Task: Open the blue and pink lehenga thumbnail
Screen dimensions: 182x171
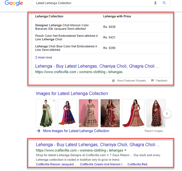Action: (67, 113)
